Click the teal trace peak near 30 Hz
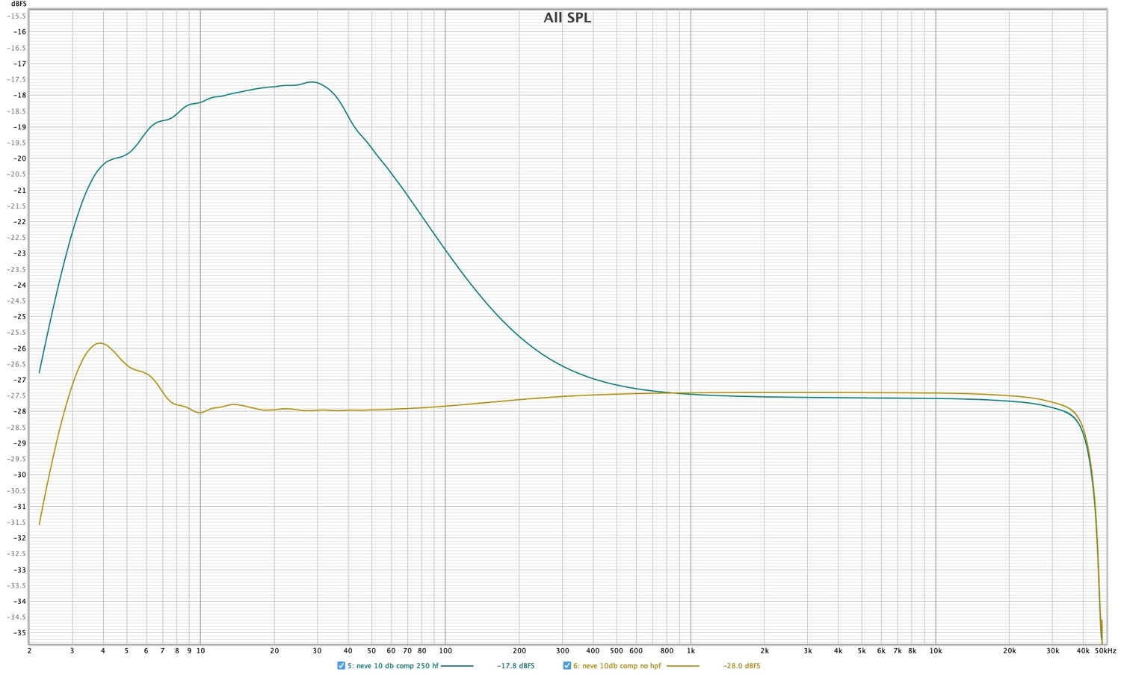Screen dimensions: 1121x675 point(312,82)
